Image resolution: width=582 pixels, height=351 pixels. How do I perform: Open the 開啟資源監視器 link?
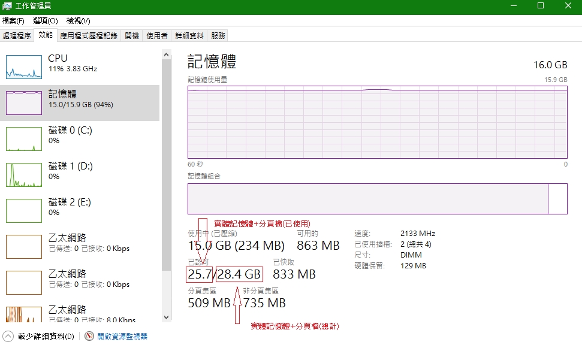coord(122,337)
